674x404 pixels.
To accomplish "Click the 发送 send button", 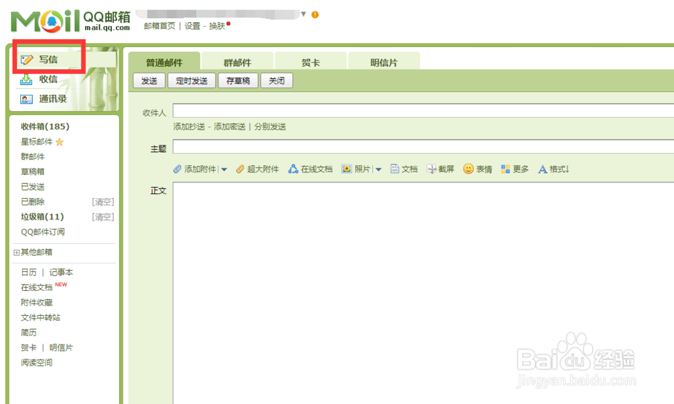I will pyautogui.click(x=149, y=79).
